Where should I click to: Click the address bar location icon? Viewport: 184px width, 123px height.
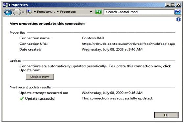pos(29,12)
